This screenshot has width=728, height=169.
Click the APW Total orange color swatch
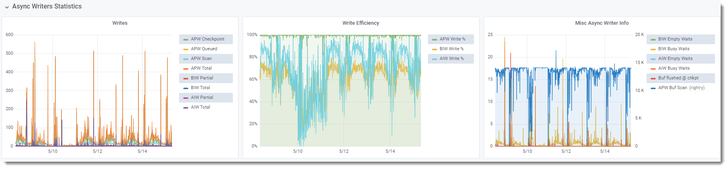coord(186,68)
